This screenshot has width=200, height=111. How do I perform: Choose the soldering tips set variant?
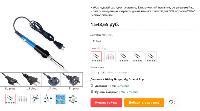coord(110,57)
